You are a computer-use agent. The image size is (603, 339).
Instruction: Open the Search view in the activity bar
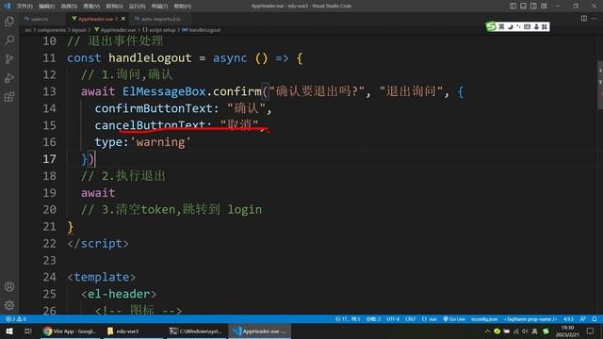(x=9, y=40)
